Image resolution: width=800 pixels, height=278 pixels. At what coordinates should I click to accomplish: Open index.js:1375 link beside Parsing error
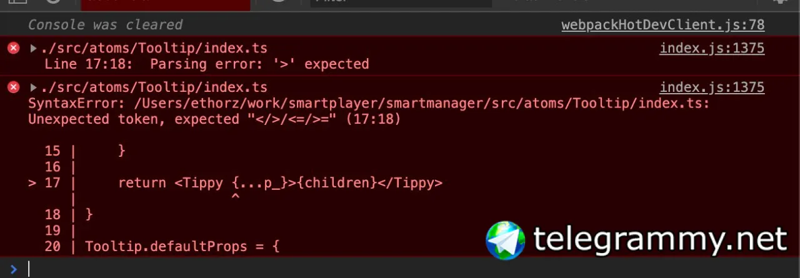(712, 48)
